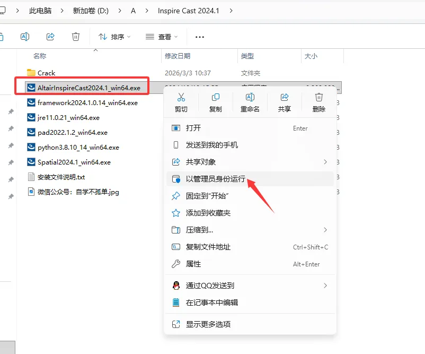Click the Notepad icon in context menu
Screen dimensions: 425x354
(x=176, y=302)
